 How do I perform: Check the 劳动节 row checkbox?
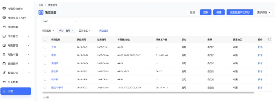tap(45, 71)
